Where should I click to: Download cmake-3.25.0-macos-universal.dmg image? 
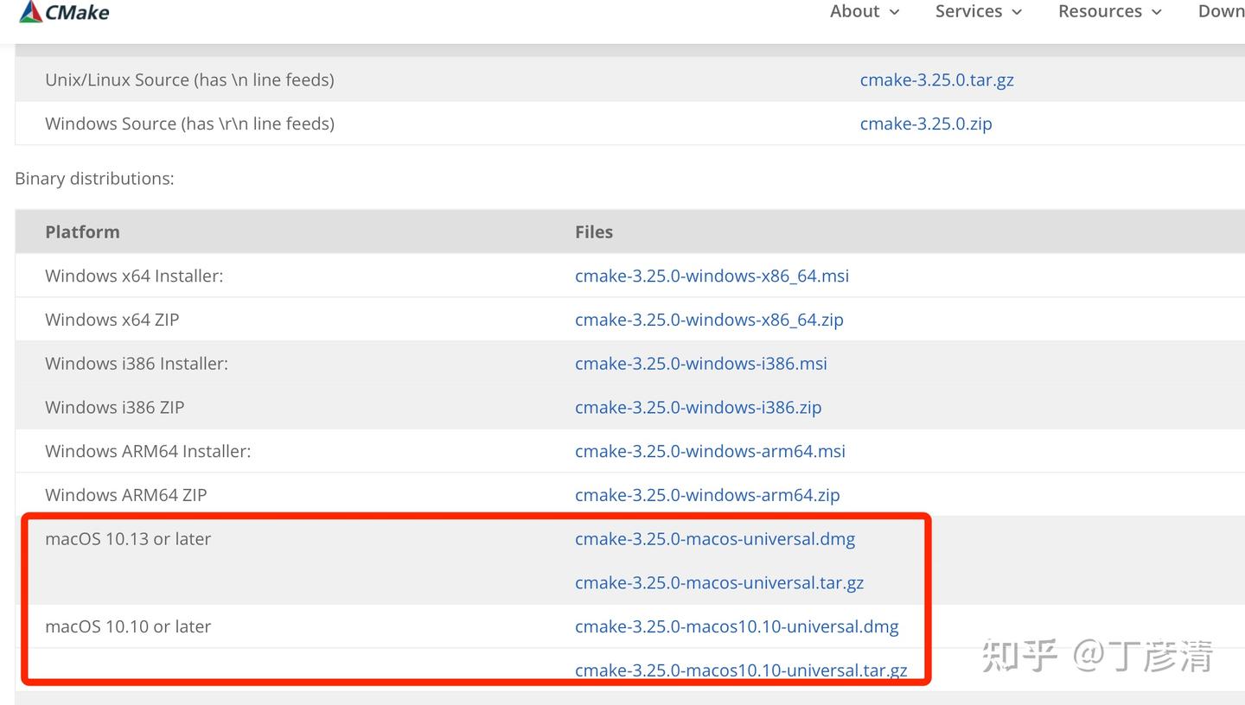[x=714, y=539]
